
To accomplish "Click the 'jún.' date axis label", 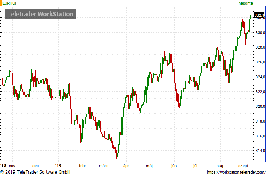I will tap(174, 166).
